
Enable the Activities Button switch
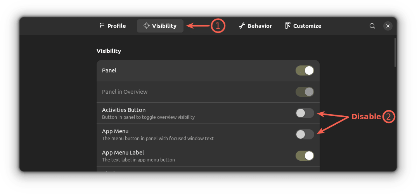[305, 113]
